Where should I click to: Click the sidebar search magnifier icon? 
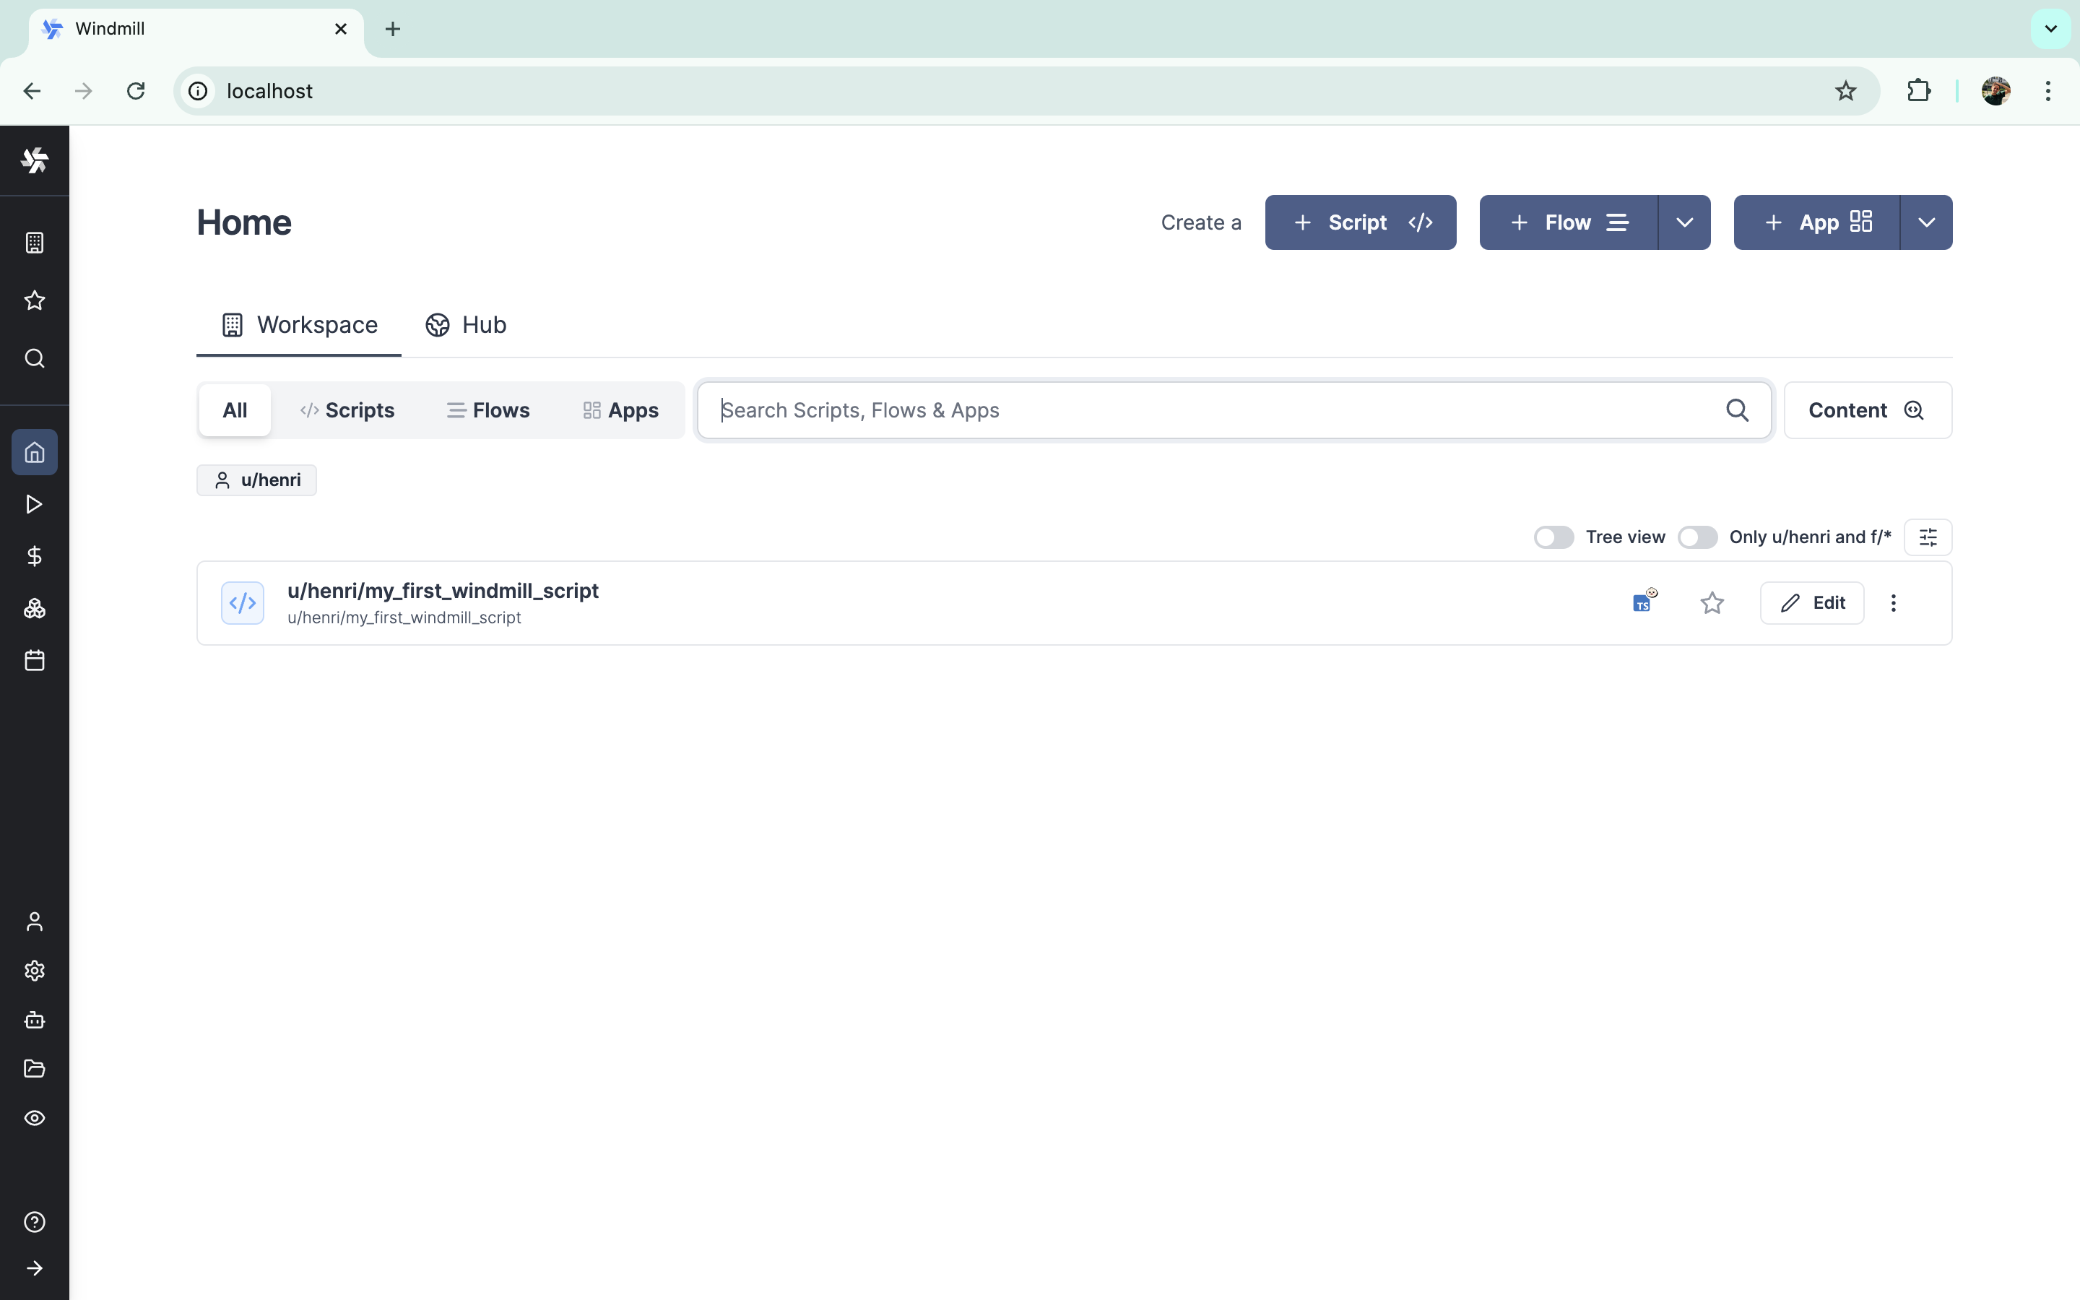pos(35,357)
